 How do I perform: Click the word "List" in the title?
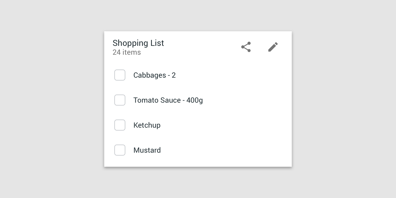[157, 43]
